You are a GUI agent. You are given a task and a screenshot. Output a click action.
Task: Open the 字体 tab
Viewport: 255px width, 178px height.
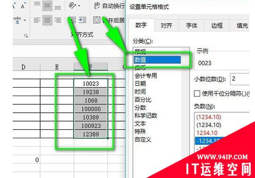point(192,26)
